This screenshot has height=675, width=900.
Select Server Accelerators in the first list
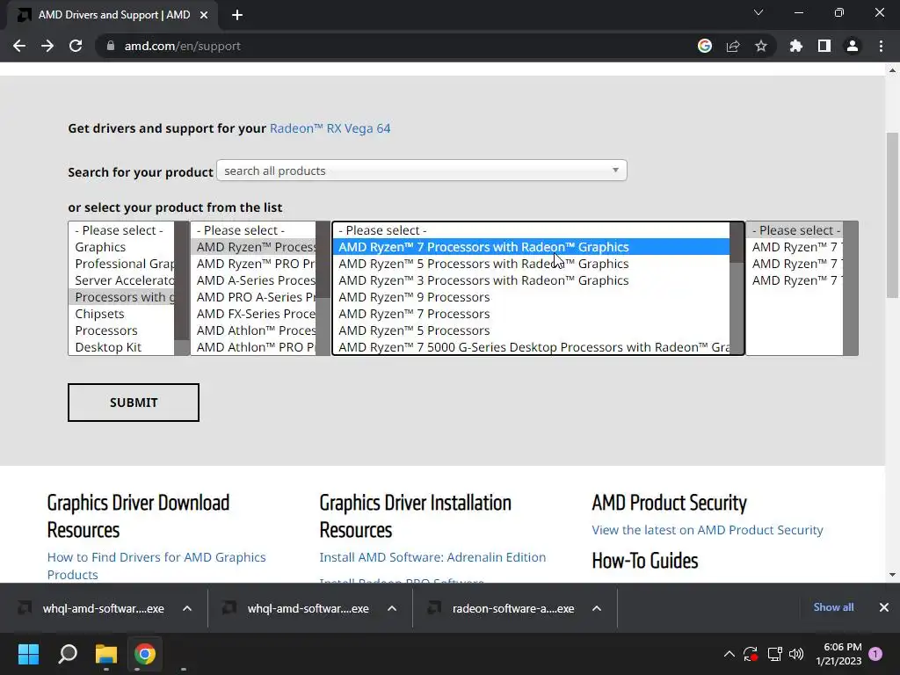click(x=121, y=280)
